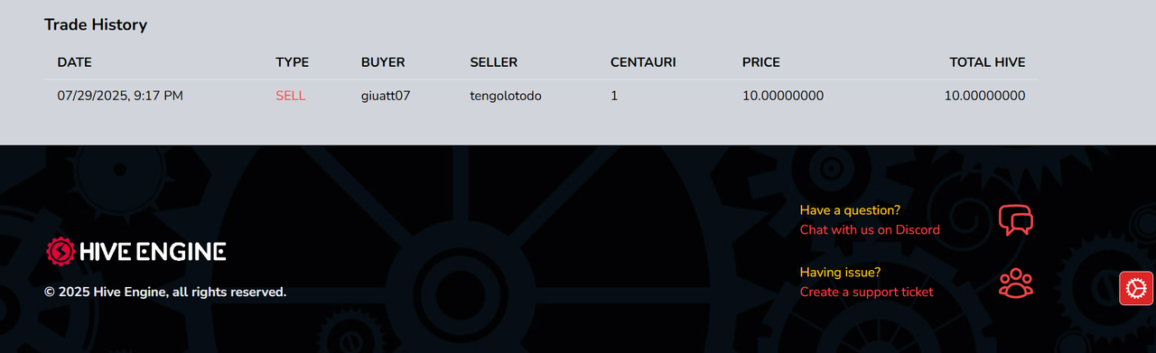
Task: Select the SELLER column header
Action: coord(494,62)
